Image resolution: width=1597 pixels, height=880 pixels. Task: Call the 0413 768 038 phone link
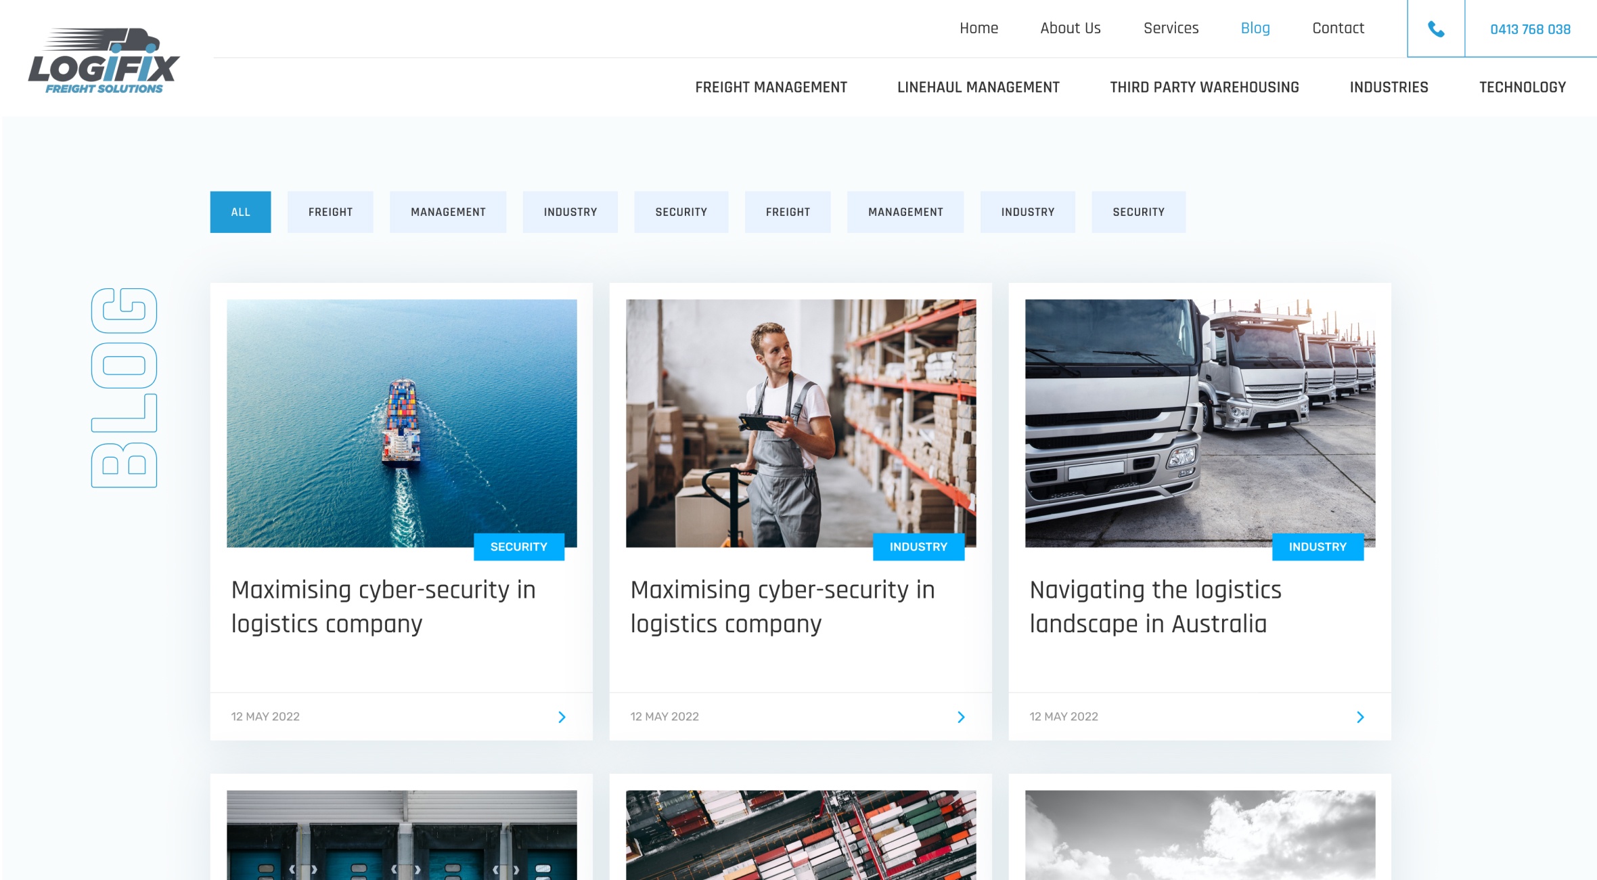tap(1530, 29)
